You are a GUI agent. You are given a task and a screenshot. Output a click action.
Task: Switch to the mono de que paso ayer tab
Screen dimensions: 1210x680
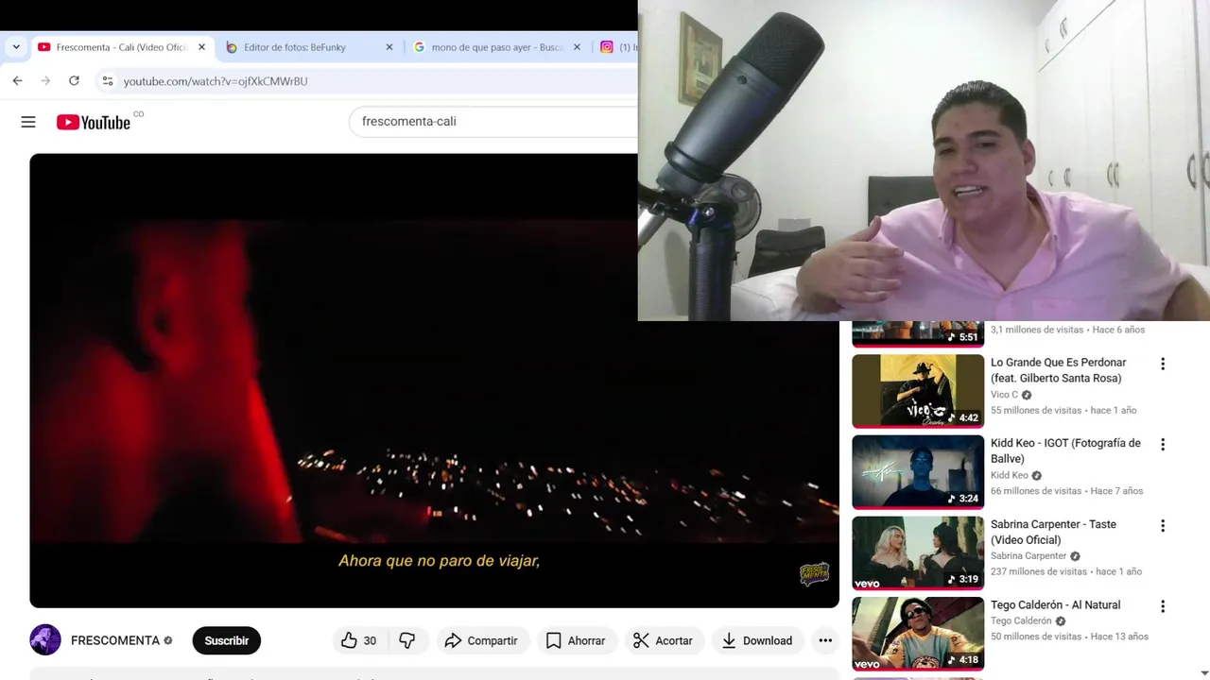[x=497, y=47]
